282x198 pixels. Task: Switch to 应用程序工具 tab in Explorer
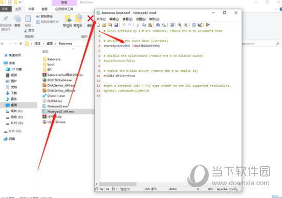click(64, 9)
